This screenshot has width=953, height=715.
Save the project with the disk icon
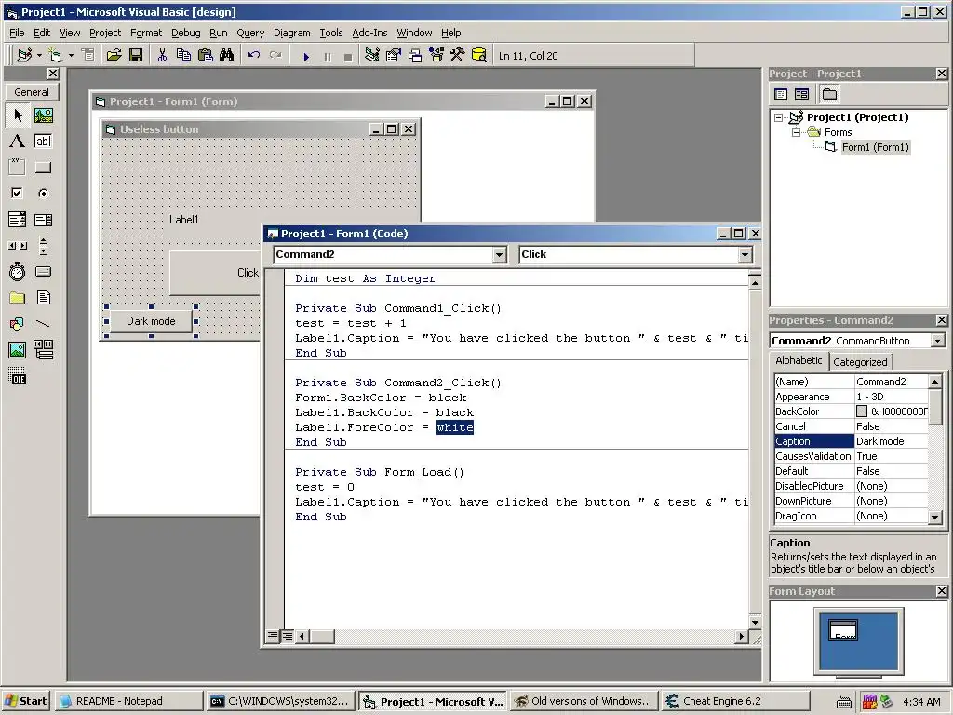[136, 56]
